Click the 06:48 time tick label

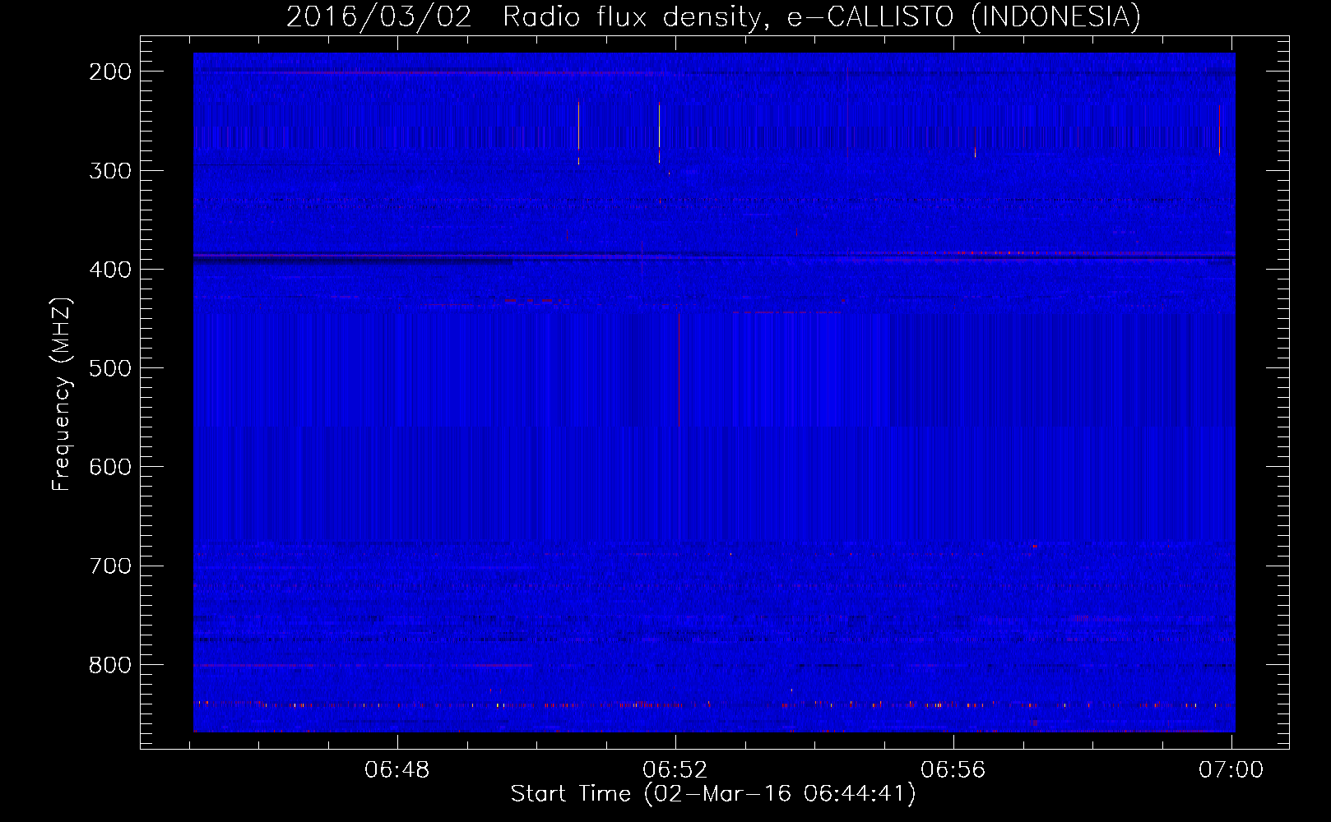[x=397, y=770]
